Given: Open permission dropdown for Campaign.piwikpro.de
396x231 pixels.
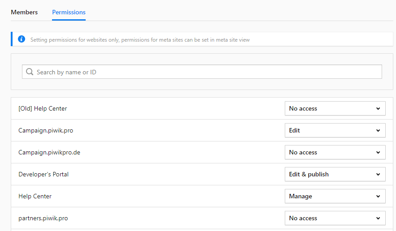Looking at the screenshot, I should pyautogui.click(x=335, y=152).
